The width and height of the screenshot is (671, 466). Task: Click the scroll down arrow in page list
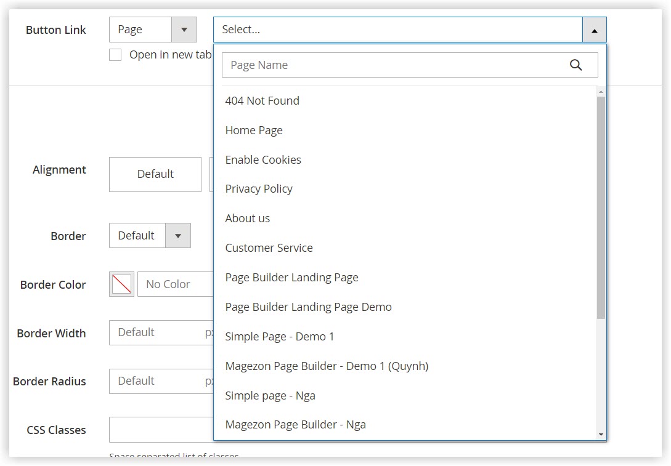[601, 435]
